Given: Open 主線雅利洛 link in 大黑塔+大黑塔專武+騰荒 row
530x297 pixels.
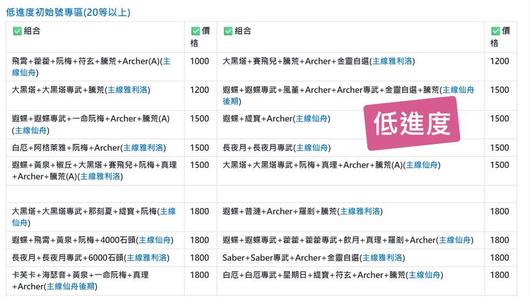Looking at the screenshot, I should click(127, 90).
